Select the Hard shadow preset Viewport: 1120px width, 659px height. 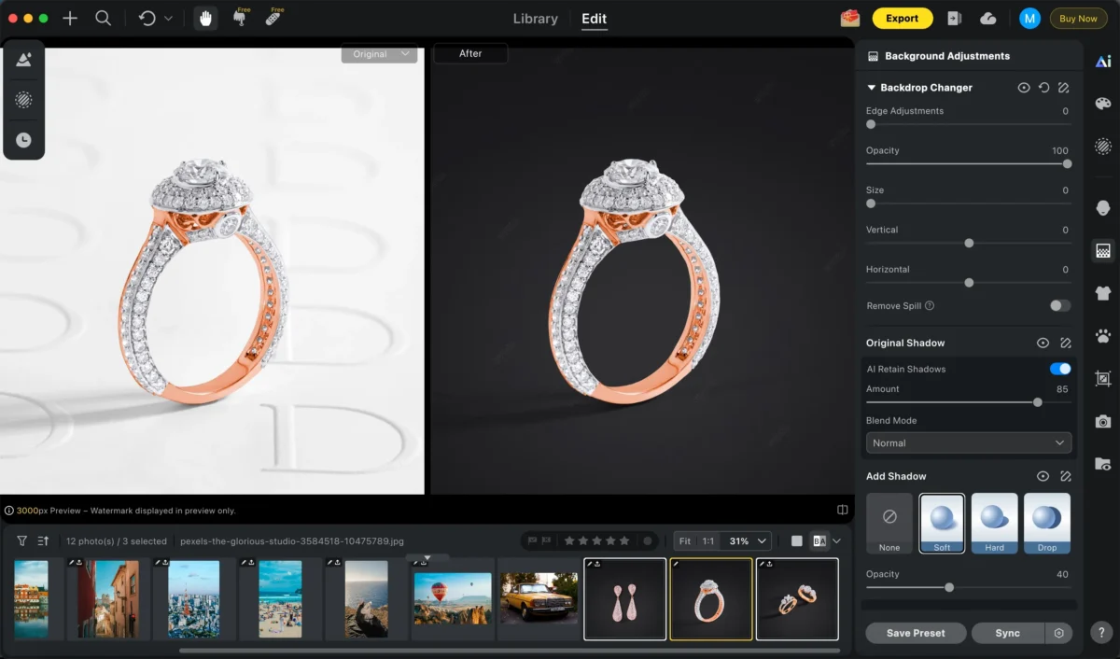click(994, 523)
